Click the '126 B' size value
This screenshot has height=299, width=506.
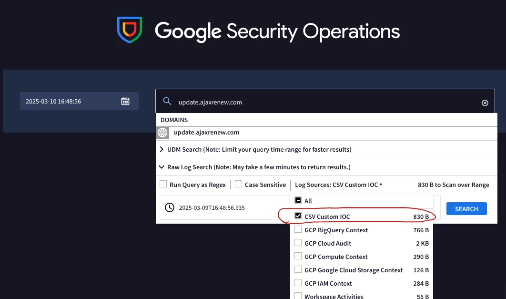[x=421, y=270]
